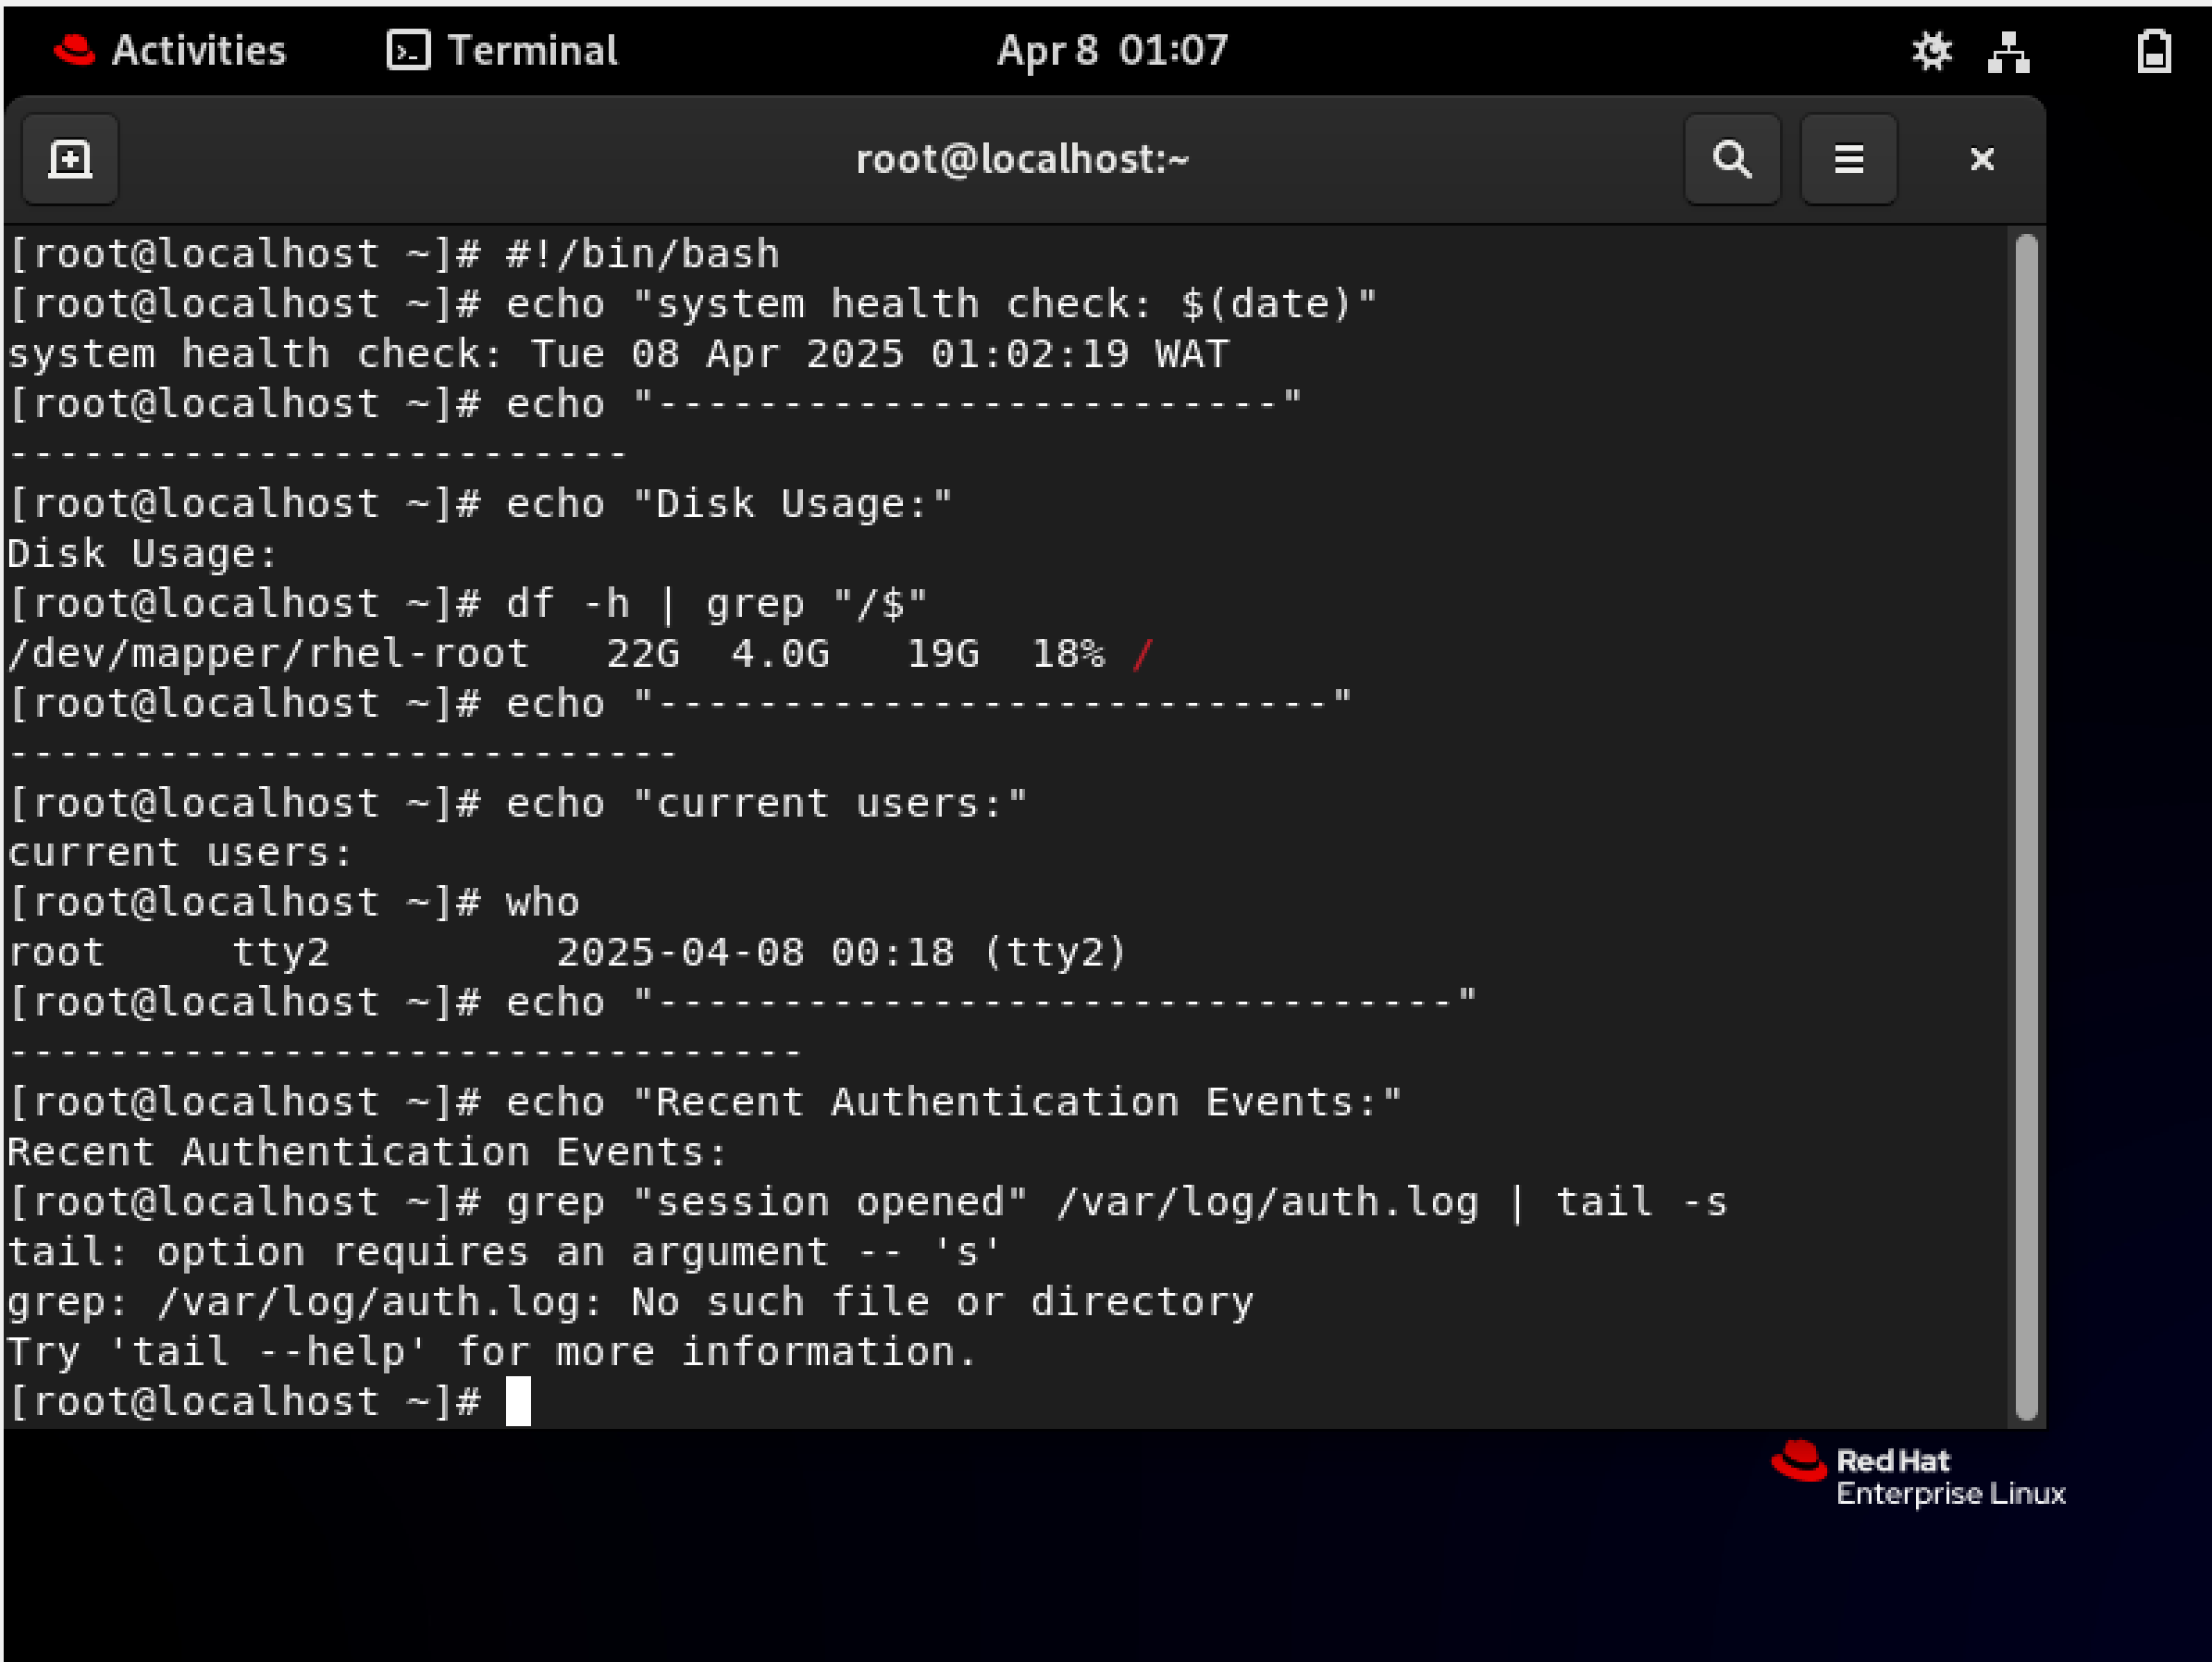Click the 'root tty2 2025-04-08' output line

coord(567,953)
